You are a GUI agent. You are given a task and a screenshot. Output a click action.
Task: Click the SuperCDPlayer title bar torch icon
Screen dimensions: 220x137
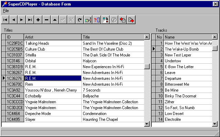coord(4,4)
